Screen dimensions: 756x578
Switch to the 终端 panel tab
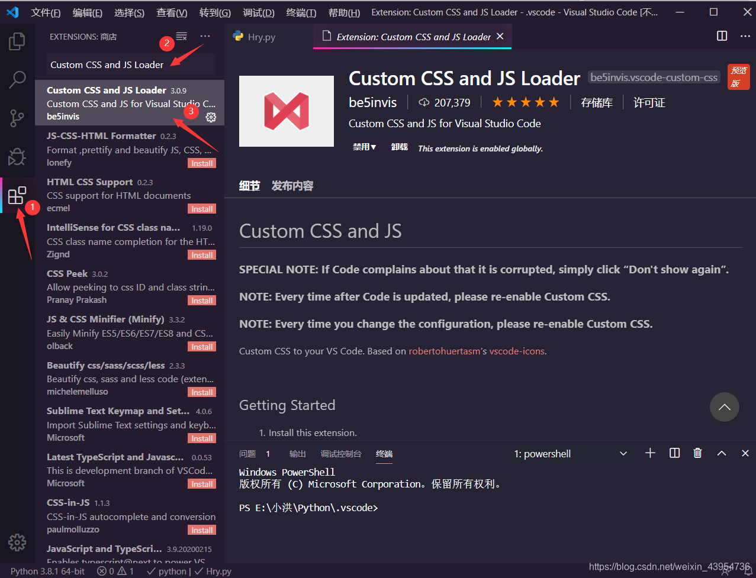(384, 454)
